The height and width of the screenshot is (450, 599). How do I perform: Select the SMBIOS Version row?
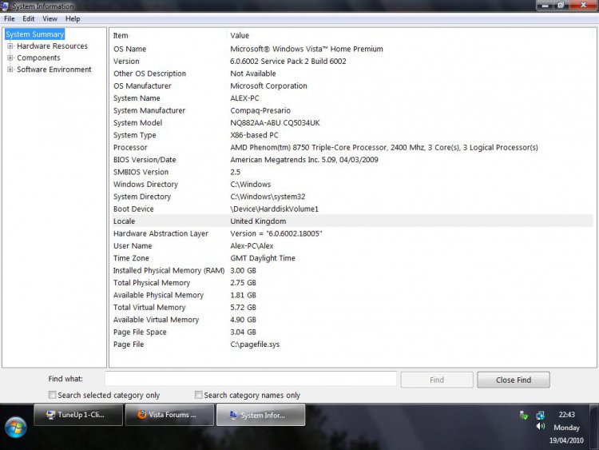coord(352,172)
